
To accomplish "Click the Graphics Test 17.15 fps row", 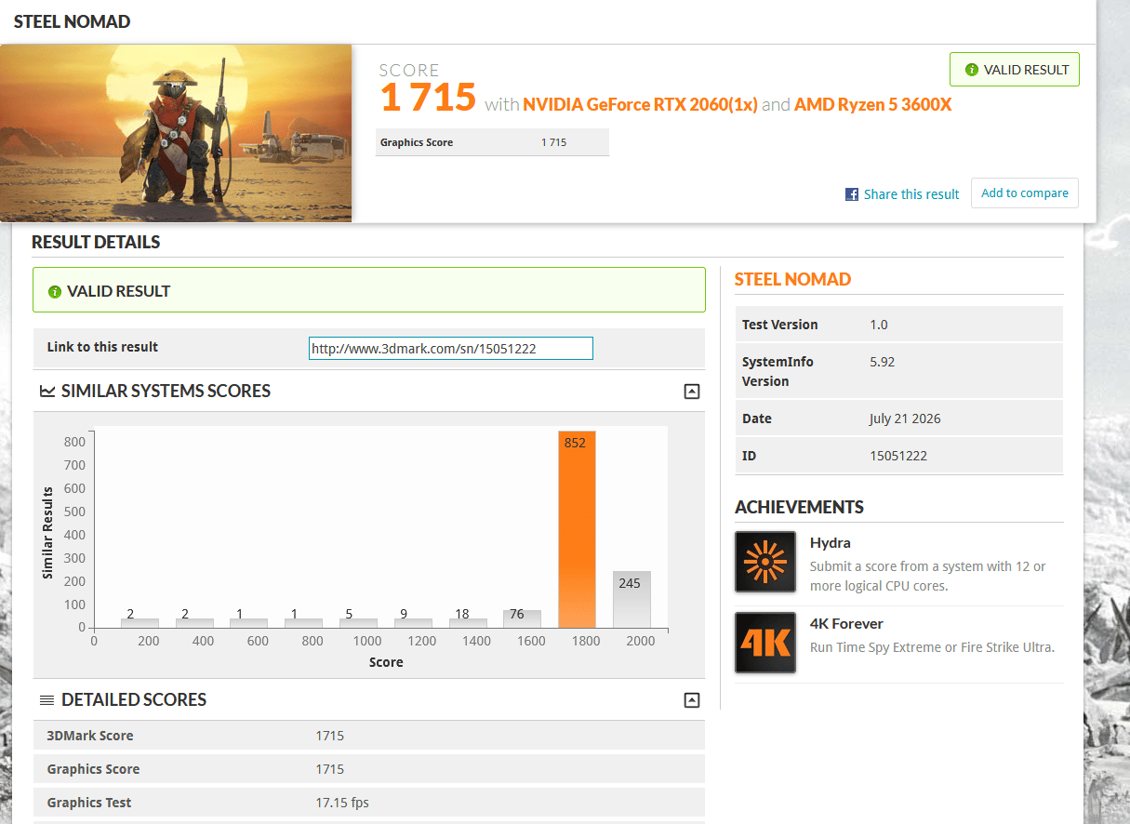I will point(369,803).
